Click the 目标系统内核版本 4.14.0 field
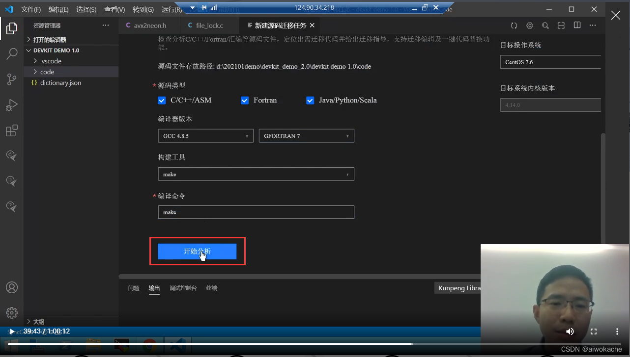The width and height of the screenshot is (630, 357). (550, 105)
